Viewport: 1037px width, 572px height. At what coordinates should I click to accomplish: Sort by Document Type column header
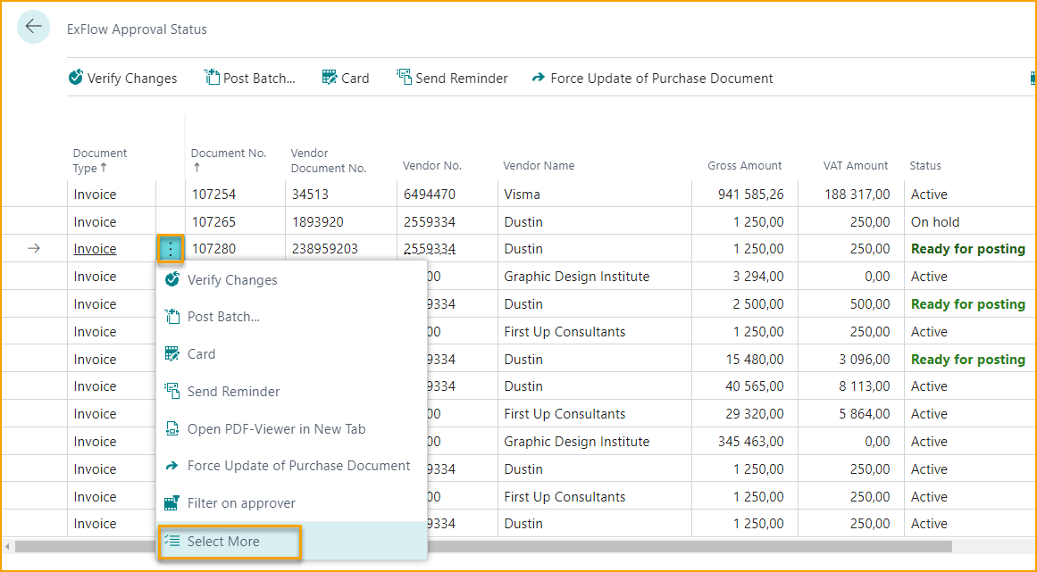pos(99,160)
